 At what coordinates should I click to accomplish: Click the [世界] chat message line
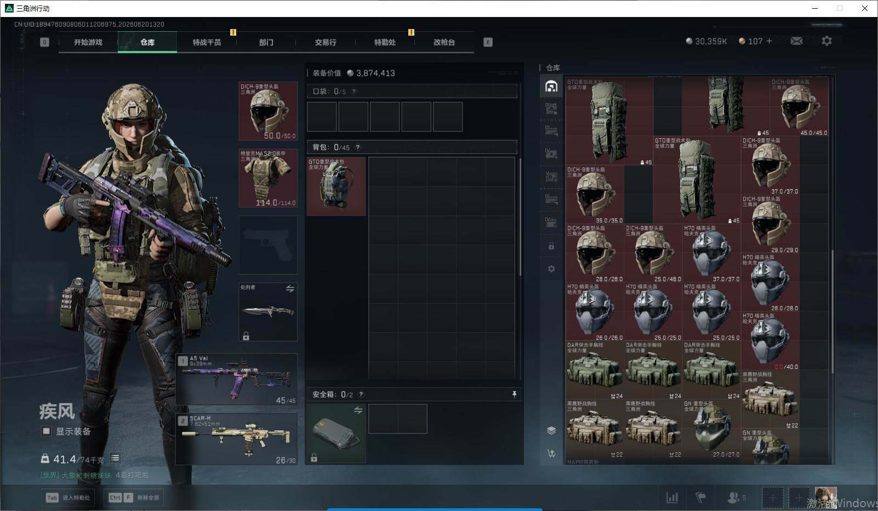click(95, 475)
